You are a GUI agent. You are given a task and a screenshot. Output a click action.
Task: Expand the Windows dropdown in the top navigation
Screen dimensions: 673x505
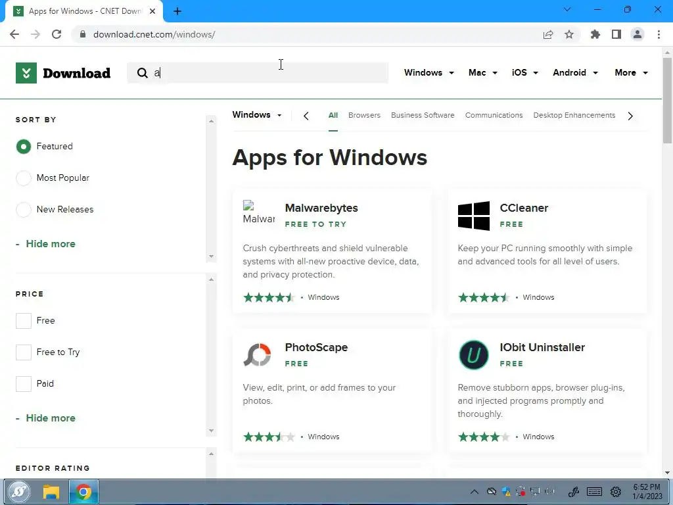tap(429, 72)
